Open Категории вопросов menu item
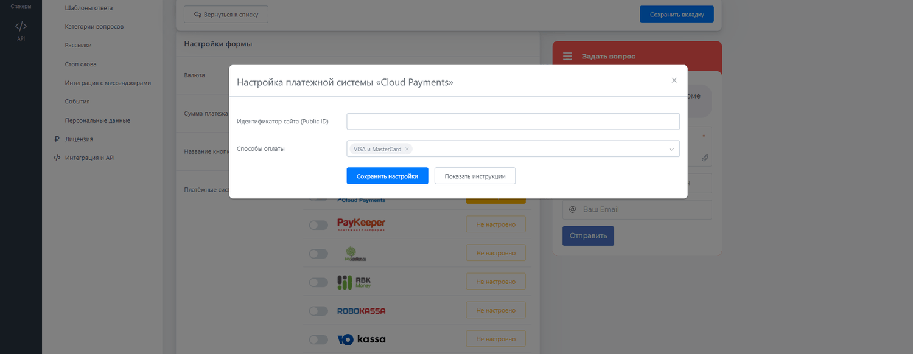 pos(94,27)
